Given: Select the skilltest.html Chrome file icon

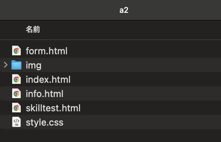Looking at the screenshot, I should point(16,108).
